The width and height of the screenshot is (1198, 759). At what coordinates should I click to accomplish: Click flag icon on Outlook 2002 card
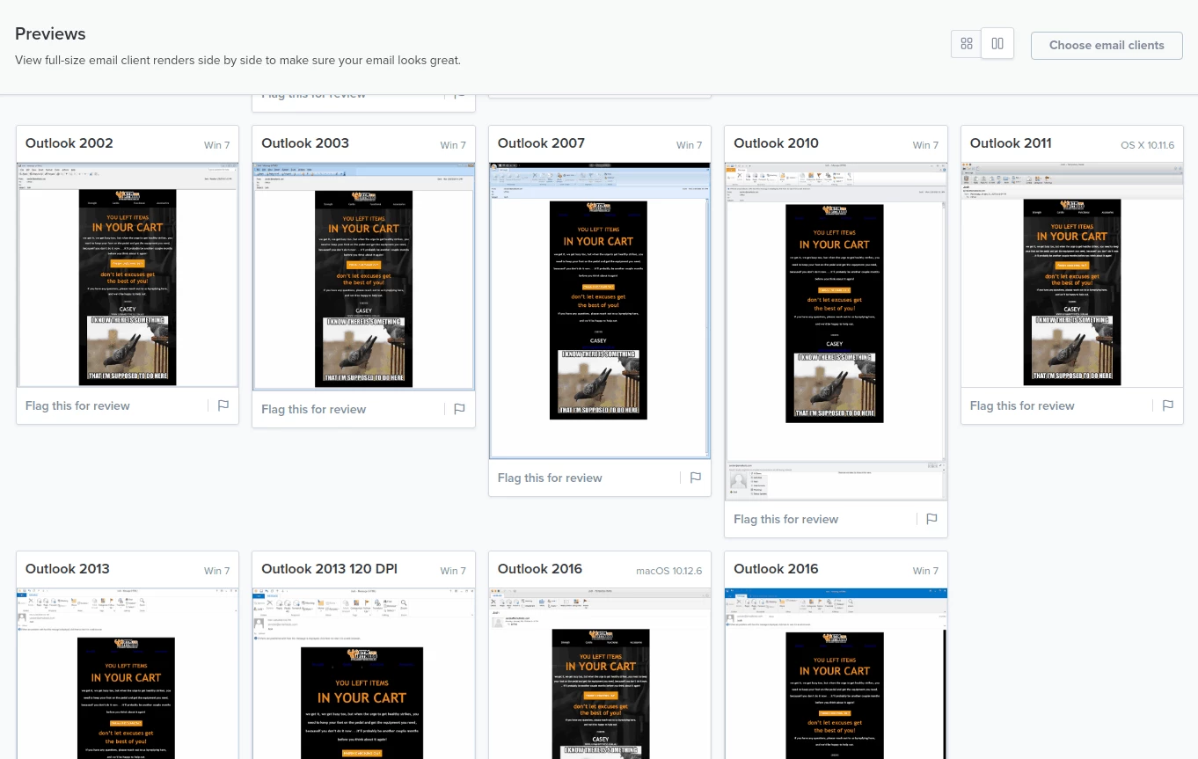tap(223, 405)
